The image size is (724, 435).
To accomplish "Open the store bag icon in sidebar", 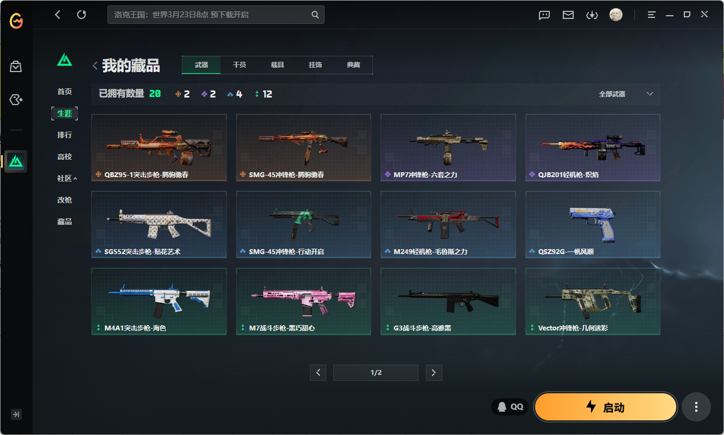I will [x=16, y=67].
